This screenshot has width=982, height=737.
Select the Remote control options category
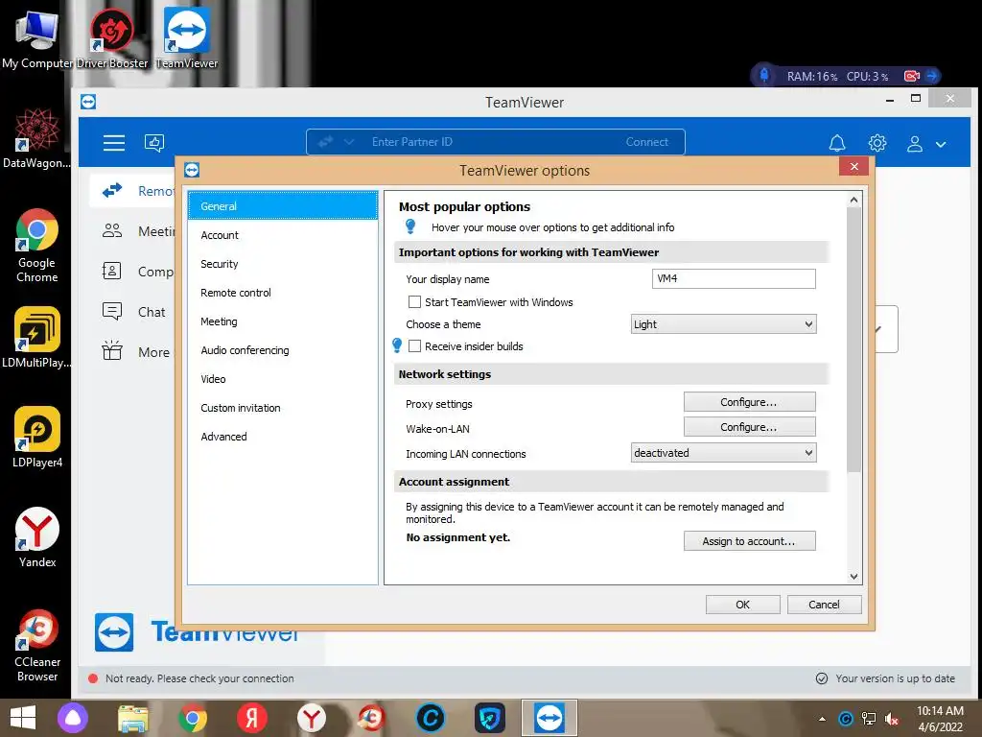283,293
